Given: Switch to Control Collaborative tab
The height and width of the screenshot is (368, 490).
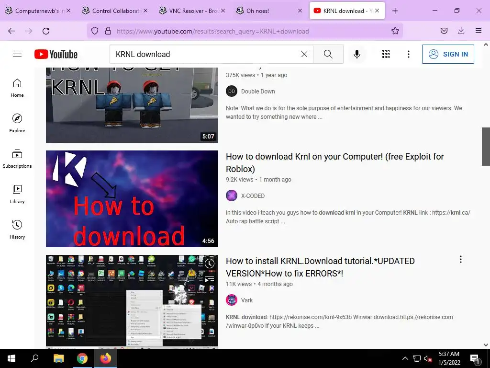Looking at the screenshot, I should [x=115, y=11].
